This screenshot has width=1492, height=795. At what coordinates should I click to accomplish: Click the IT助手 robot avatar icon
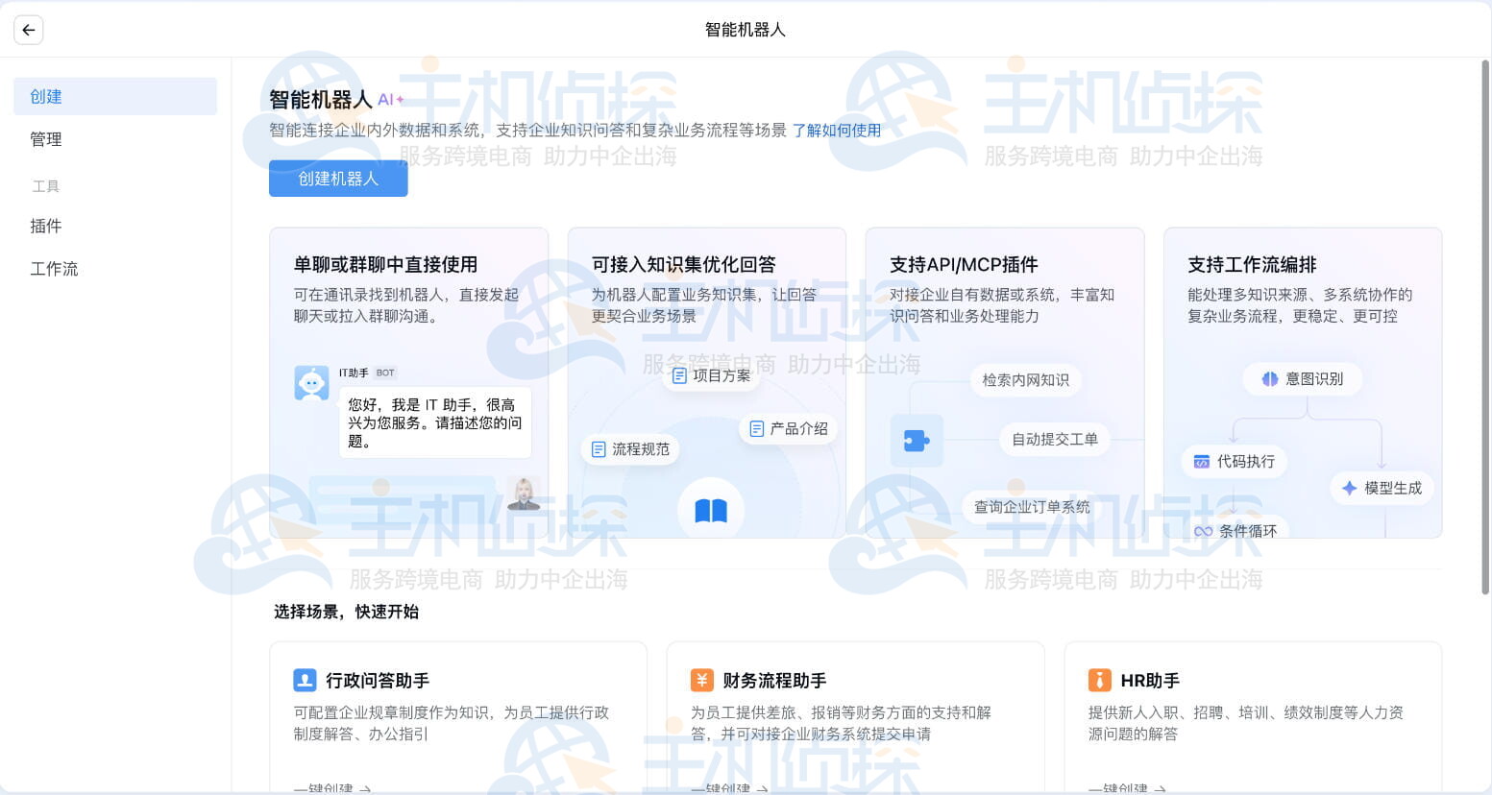[311, 383]
